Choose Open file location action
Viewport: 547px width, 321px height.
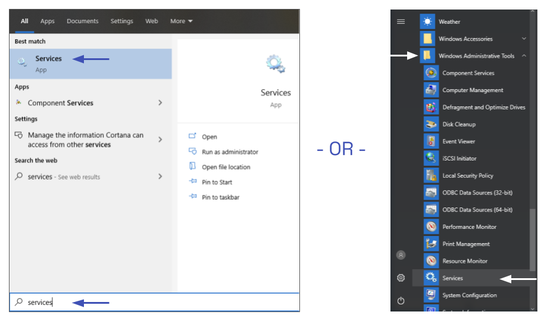[226, 167]
